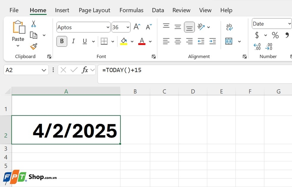The image size is (292, 187).
Task: Click the formula bar showing =TODAY()+15
Action: click(195, 74)
